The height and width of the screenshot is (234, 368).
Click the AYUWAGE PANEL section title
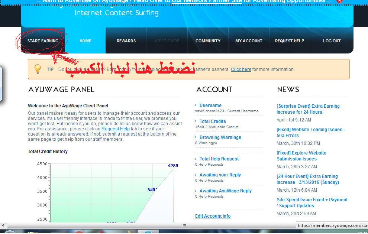(x=61, y=90)
